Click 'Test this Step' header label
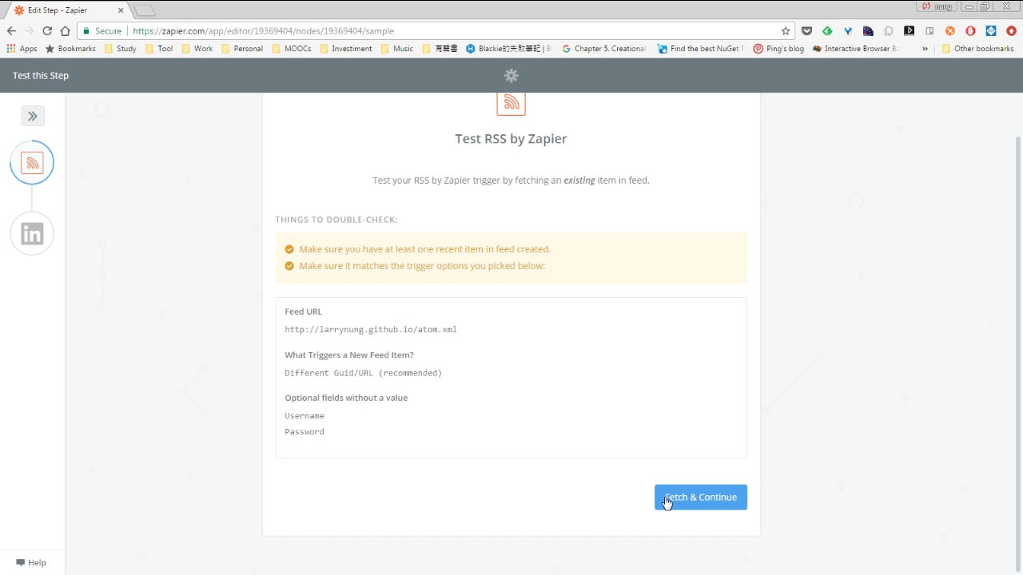The image size is (1023, 575). click(41, 76)
